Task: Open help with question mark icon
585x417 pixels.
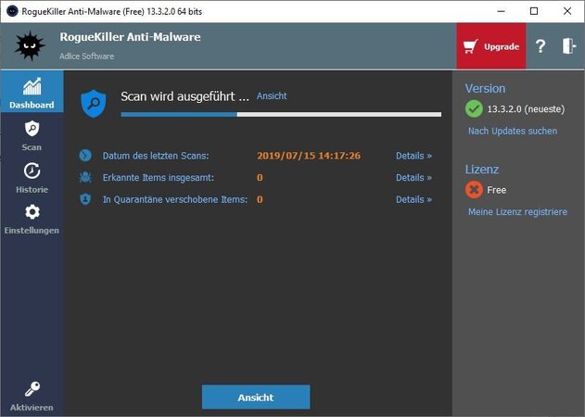Action: pos(540,46)
